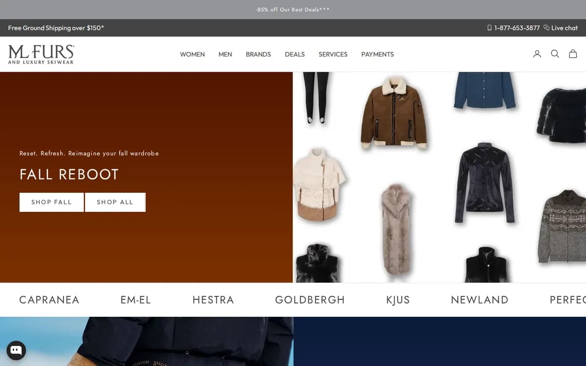Click the SHOP FALL button
The image size is (586, 366).
51,202
